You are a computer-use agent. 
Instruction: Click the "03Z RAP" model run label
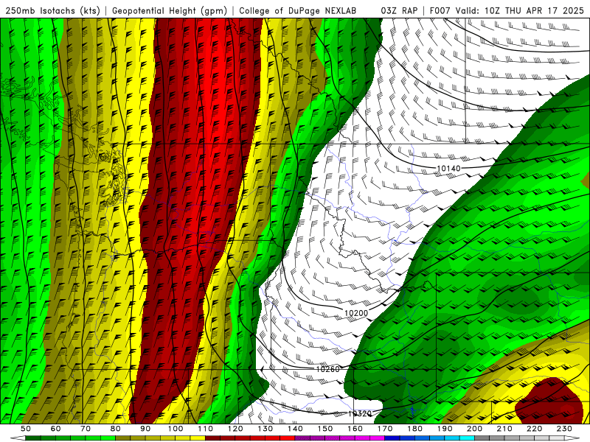(399, 11)
